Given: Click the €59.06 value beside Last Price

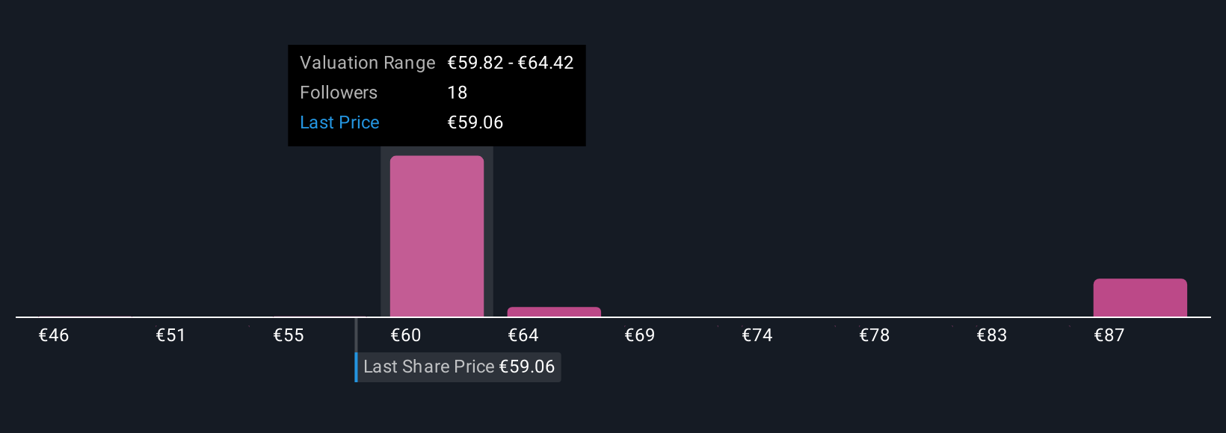Looking at the screenshot, I should pyautogui.click(x=475, y=122).
